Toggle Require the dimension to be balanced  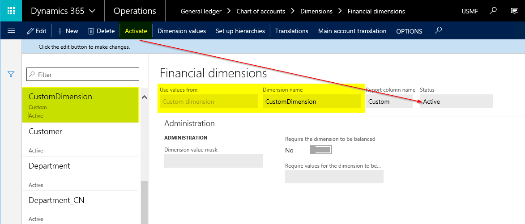(321, 150)
